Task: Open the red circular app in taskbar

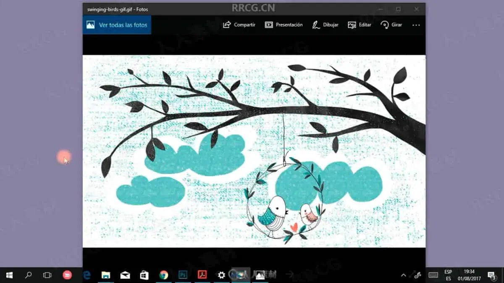Action: tap(67, 275)
